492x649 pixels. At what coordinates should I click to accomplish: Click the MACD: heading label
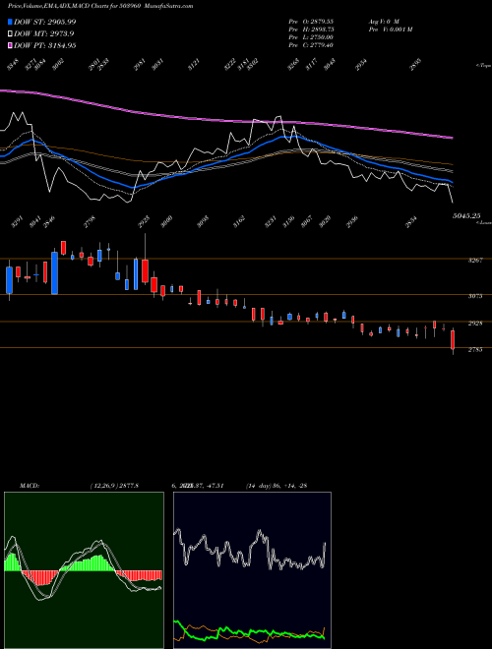point(30,486)
